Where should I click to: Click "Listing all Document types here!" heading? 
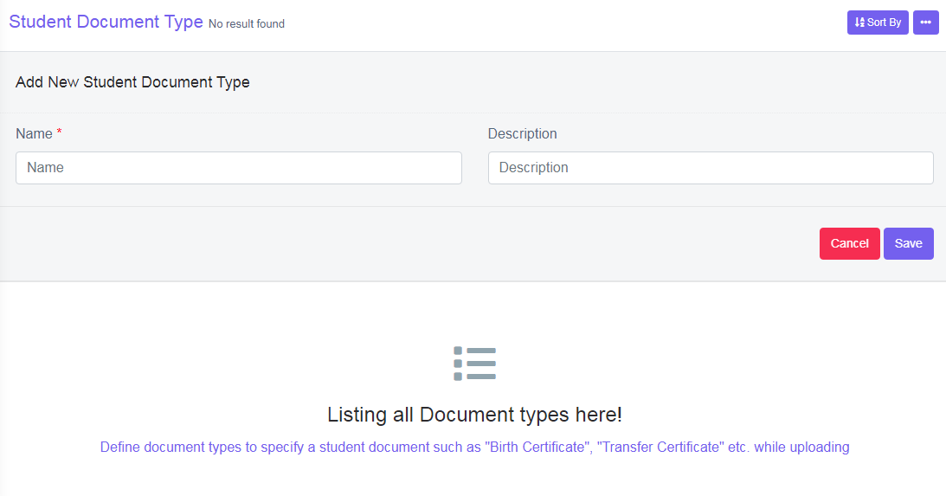pos(475,415)
